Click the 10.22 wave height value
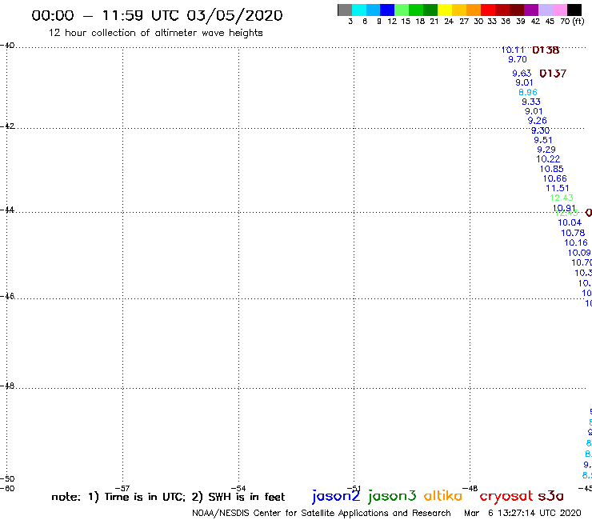 point(548,159)
